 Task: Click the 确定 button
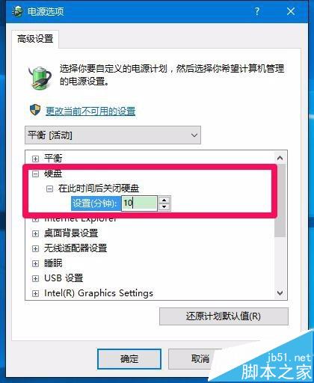point(129,359)
